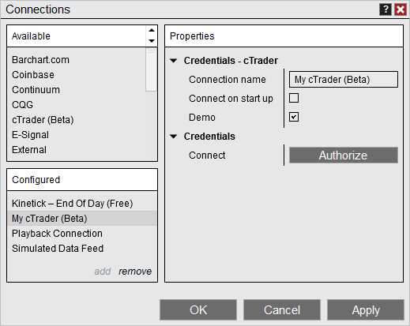Uncheck the Demo checkbox
Screen dimensions: 410x326
coord(294,117)
